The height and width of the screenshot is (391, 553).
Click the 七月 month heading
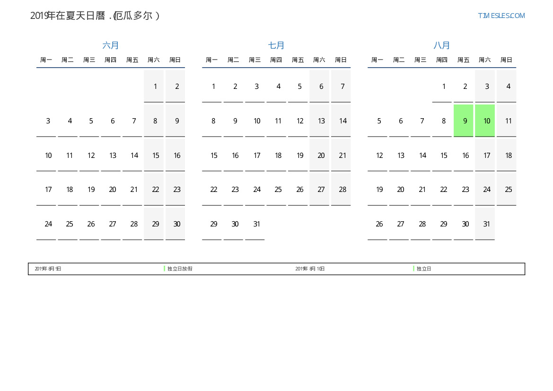(x=276, y=45)
